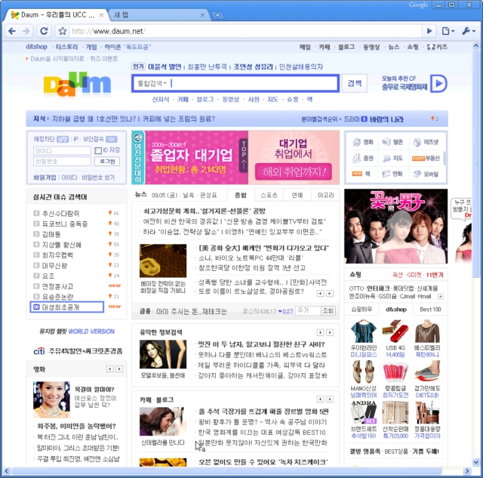Select the Best 100 shopping tab

(430, 309)
